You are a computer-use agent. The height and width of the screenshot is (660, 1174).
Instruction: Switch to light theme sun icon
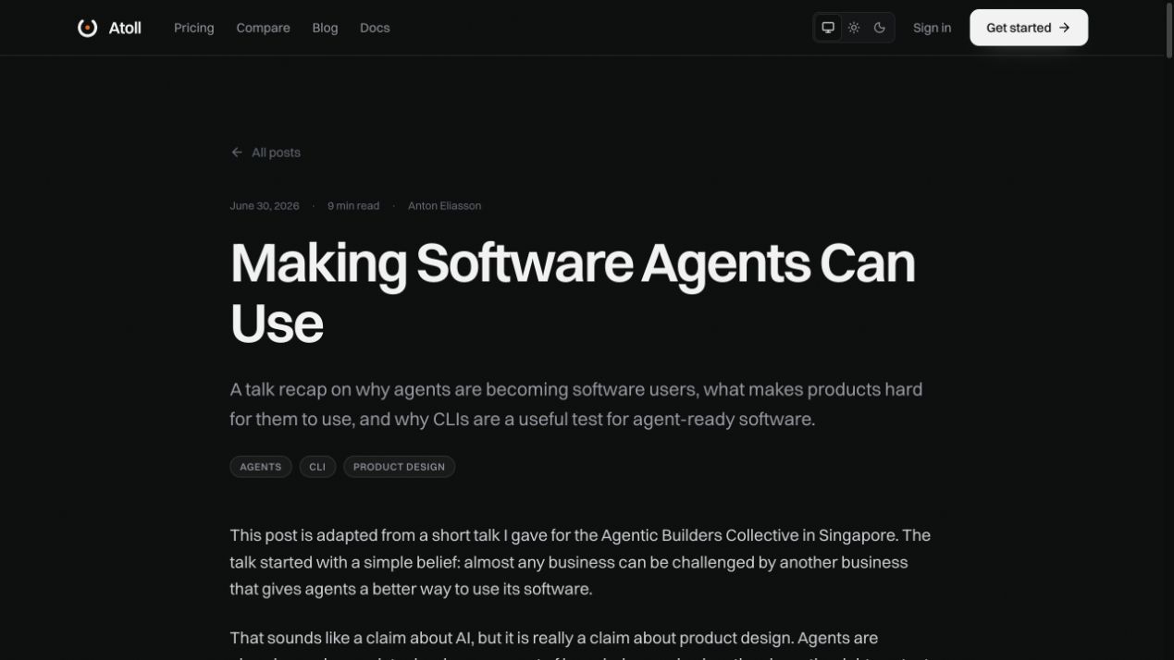point(854,28)
